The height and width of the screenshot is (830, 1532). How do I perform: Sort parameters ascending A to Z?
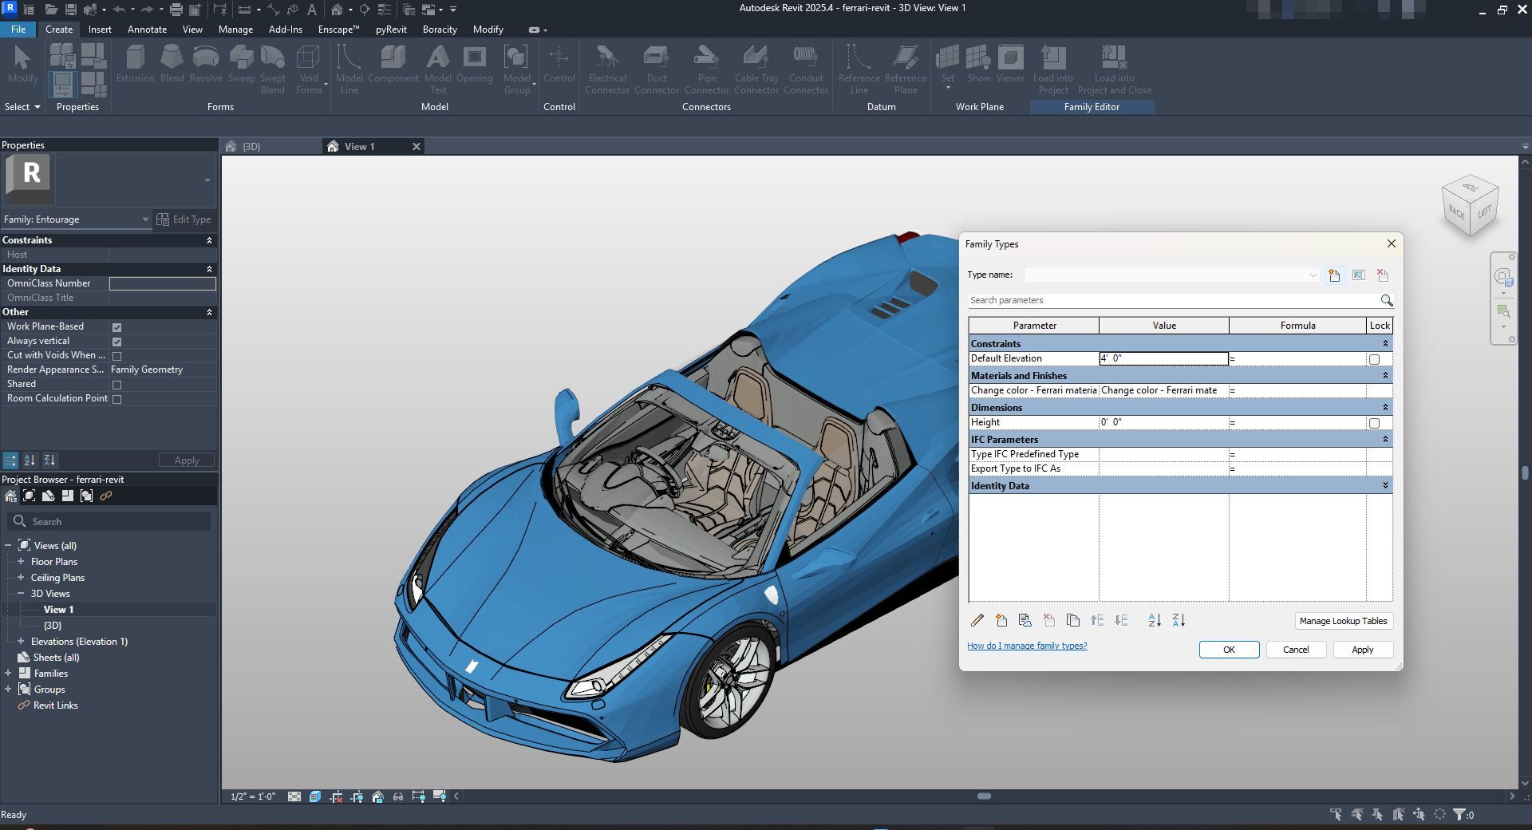pyautogui.click(x=1155, y=620)
